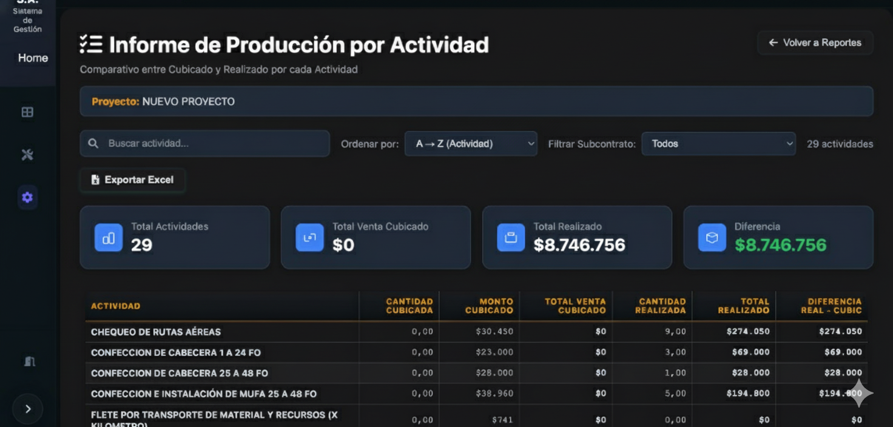The image size is (893, 427).
Task: Click the Buscar actividad search field
Action: [x=204, y=143]
